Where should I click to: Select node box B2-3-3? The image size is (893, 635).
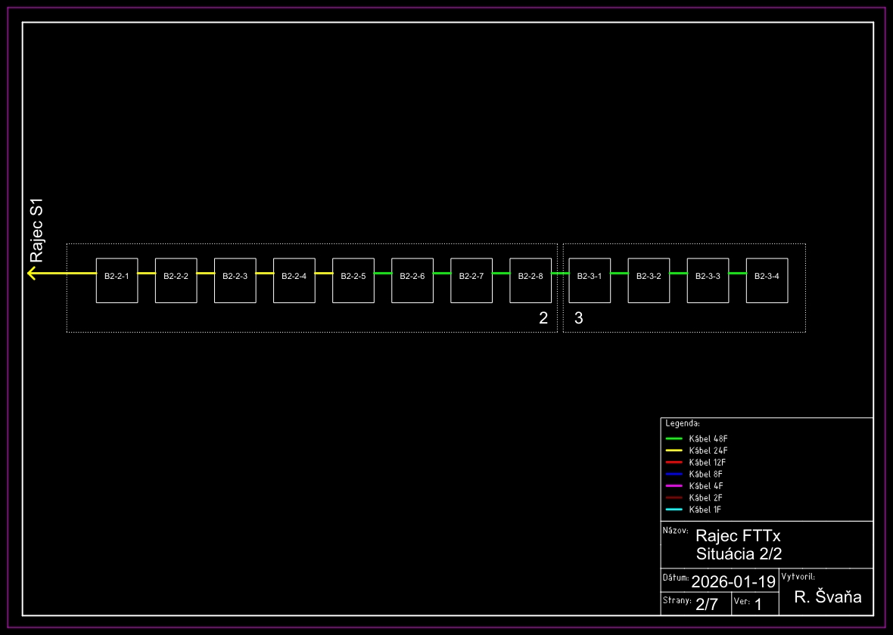click(708, 280)
